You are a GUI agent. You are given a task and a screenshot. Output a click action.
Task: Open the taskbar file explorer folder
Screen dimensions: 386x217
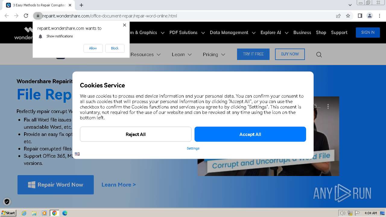34,213
